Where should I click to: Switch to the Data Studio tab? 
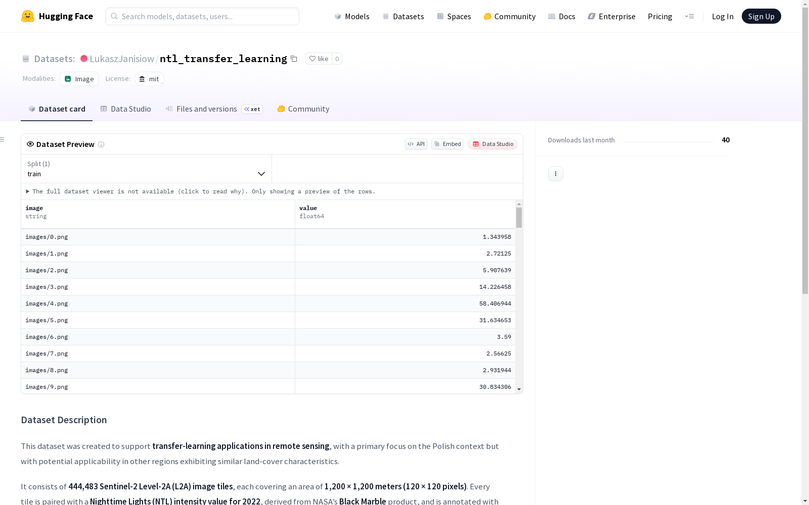pyautogui.click(x=125, y=109)
